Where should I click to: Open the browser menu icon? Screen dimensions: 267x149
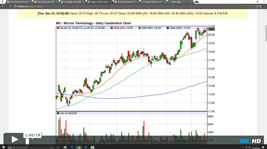[x=265, y=6]
